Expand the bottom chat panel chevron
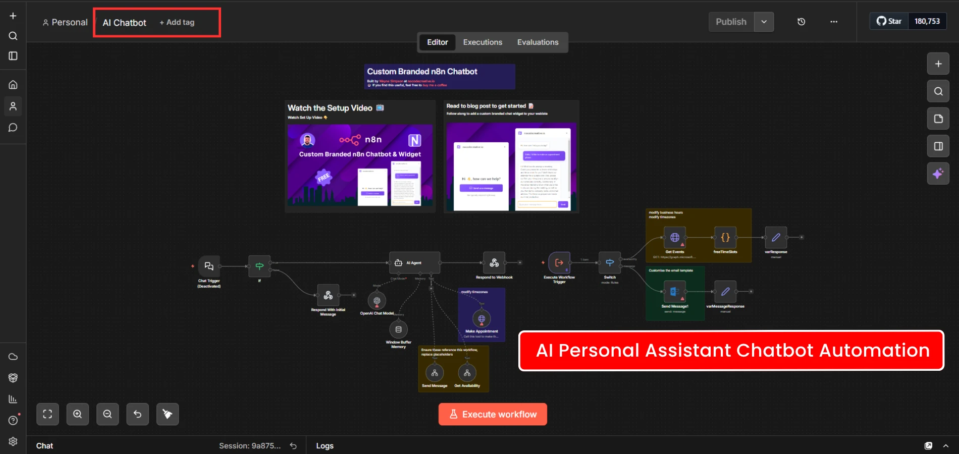Image resolution: width=959 pixels, height=454 pixels. point(946,445)
